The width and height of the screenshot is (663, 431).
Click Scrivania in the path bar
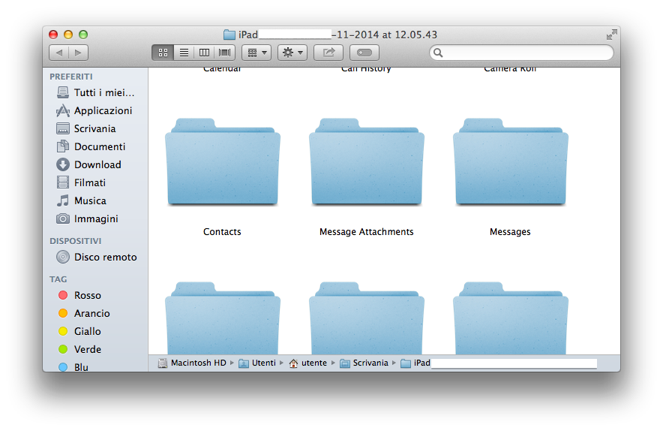pos(364,363)
